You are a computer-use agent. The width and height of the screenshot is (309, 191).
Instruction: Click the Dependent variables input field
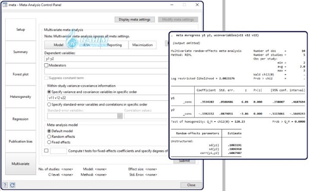(x=107, y=59)
